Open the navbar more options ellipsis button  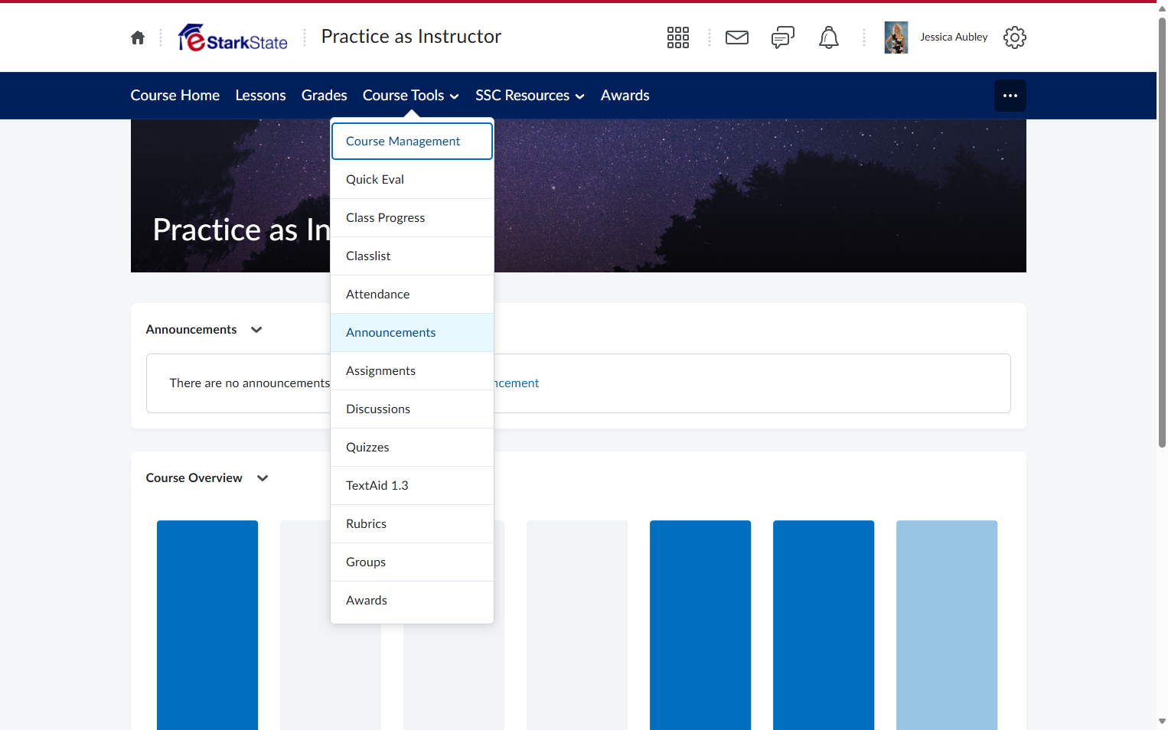pos(1010,96)
